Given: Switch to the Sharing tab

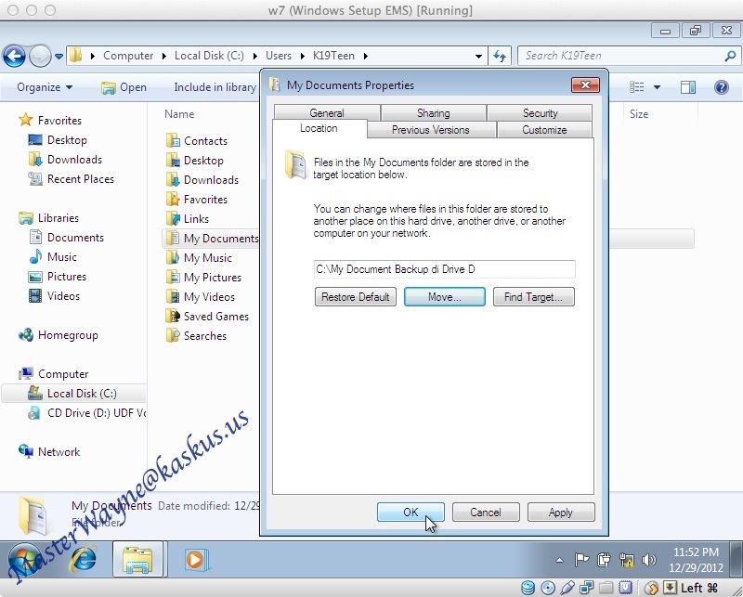Looking at the screenshot, I should (x=433, y=112).
